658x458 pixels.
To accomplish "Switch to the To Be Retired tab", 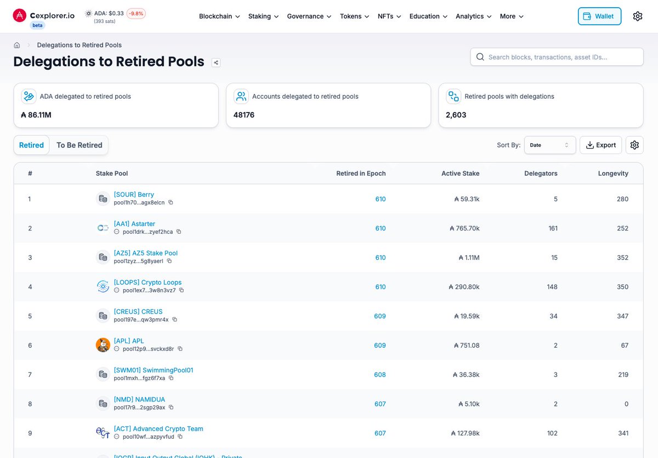I will pyautogui.click(x=80, y=145).
